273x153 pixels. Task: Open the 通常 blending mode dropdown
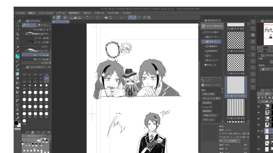point(268,94)
